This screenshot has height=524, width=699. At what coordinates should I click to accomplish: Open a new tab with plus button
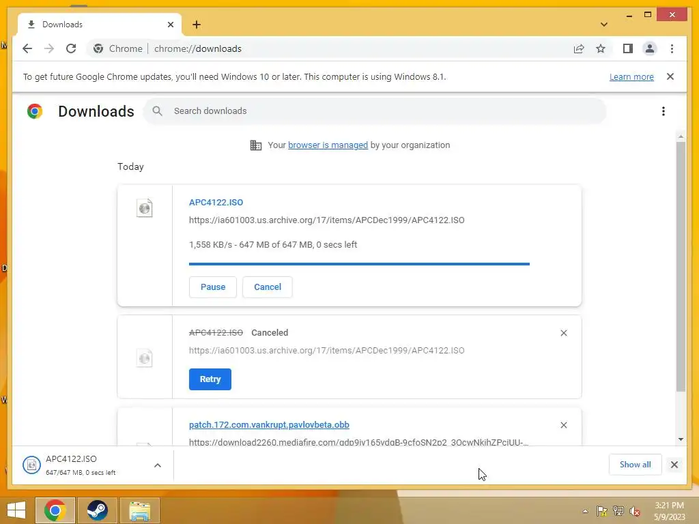[197, 25]
